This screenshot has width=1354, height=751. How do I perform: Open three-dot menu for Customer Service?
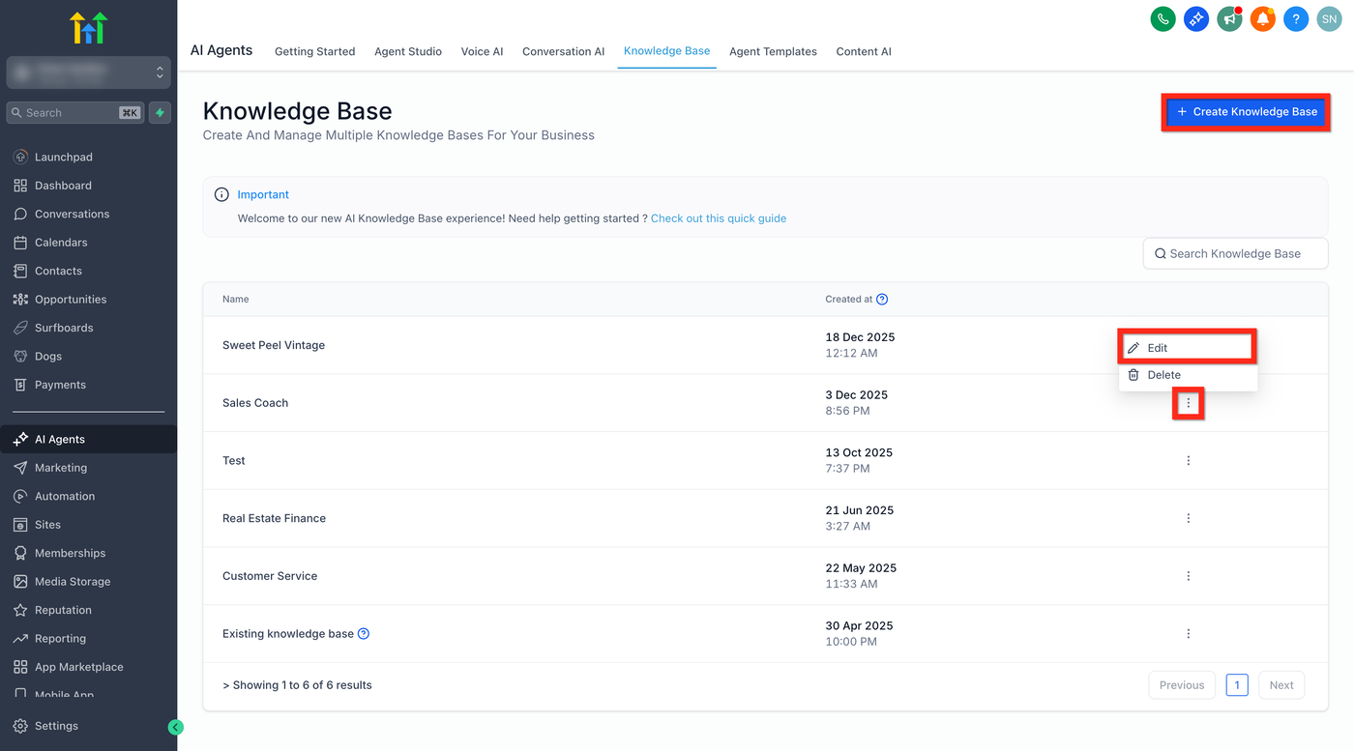1188,576
